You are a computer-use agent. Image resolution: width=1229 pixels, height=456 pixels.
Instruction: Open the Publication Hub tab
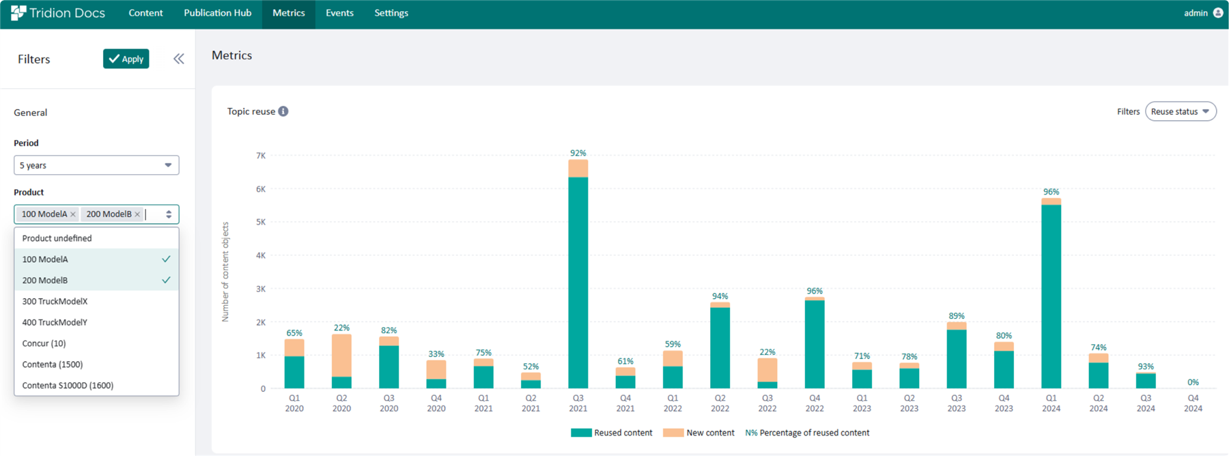point(217,13)
